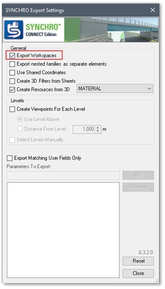Increase distance with the stepper up arrow

98,127
